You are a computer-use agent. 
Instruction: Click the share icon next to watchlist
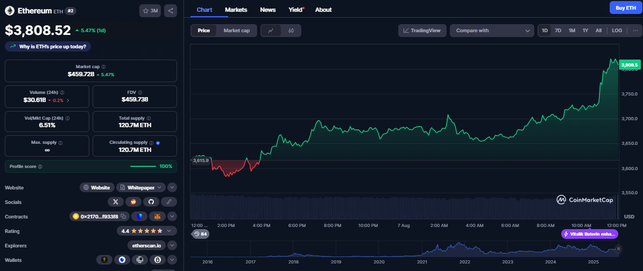tap(171, 11)
